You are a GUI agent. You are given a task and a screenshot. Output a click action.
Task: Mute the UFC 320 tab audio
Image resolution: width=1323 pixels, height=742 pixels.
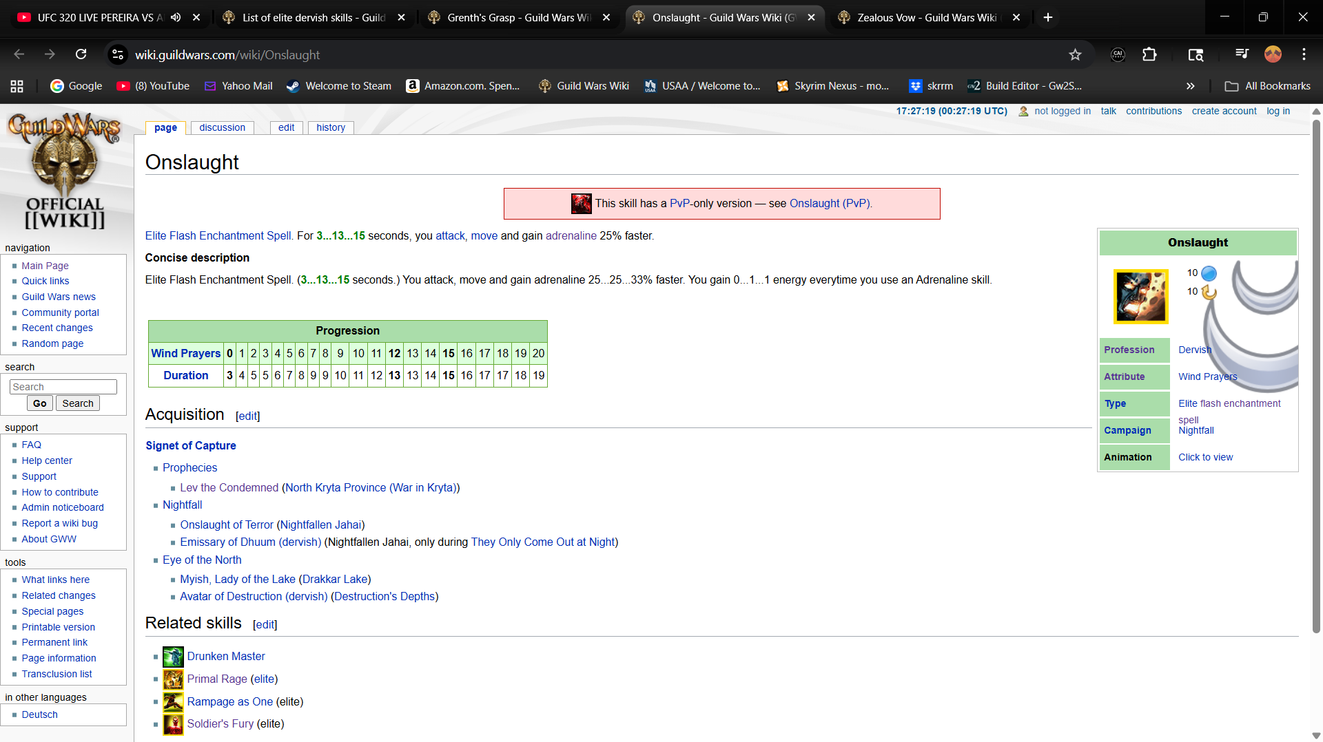(x=176, y=17)
